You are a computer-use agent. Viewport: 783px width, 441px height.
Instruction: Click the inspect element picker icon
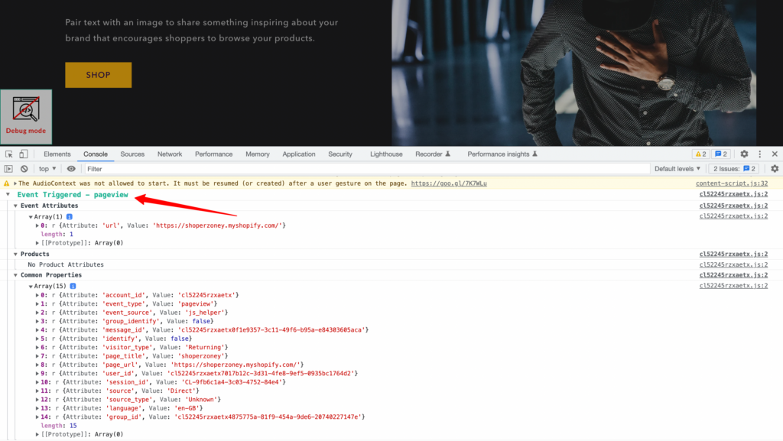pyautogui.click(x=9, y=154)
